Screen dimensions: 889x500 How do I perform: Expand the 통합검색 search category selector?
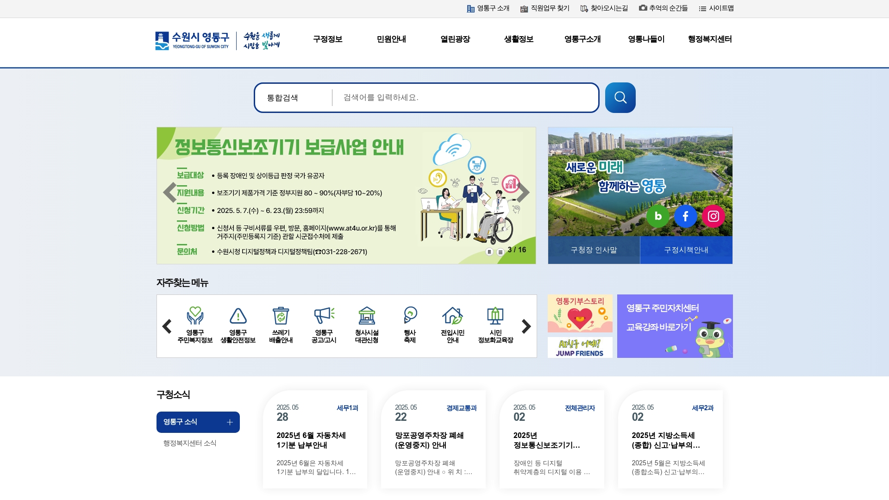point(294,98)
